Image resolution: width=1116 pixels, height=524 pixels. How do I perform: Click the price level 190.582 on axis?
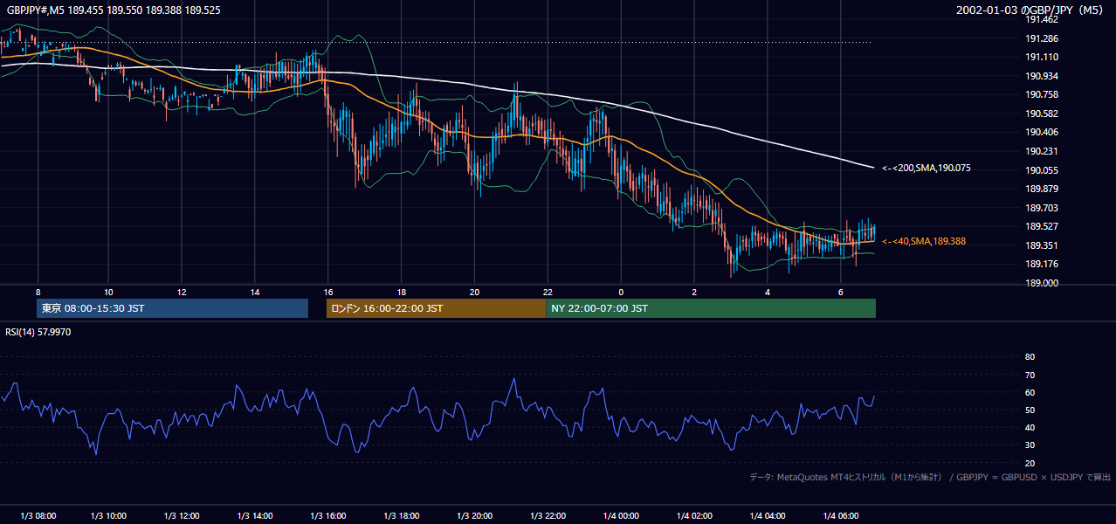pyautogui.click(x=1042, y=114)
